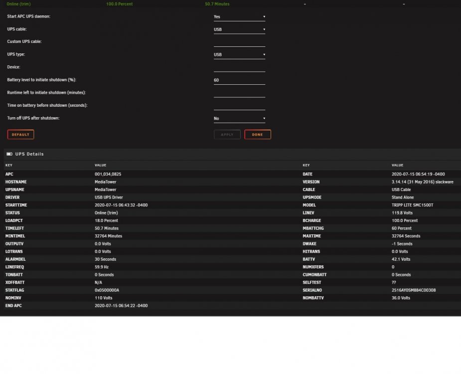Screen dimensions: 461x374
Task: Click the Custom UPS cable input field
Action: point(239,42)
